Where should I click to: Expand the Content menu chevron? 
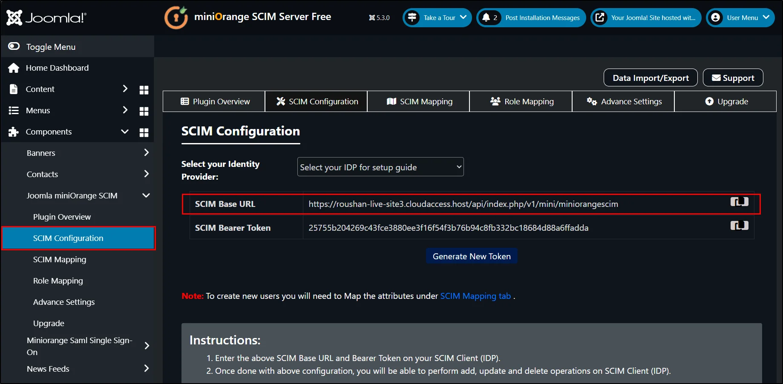point(125,89)
